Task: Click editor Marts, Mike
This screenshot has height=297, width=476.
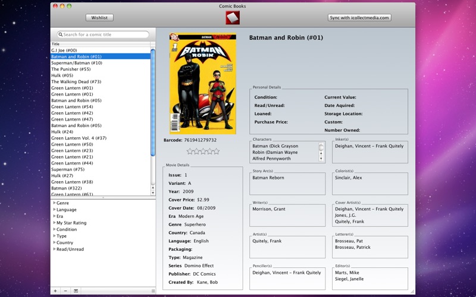Action: (x=347, y=273)
